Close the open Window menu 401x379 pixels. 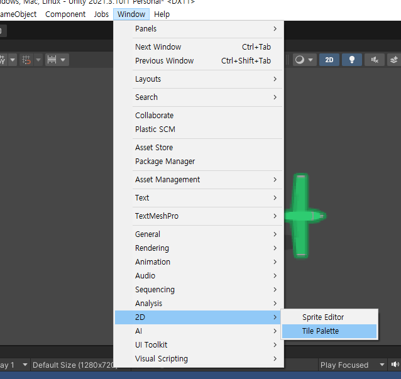pos(131,14)
